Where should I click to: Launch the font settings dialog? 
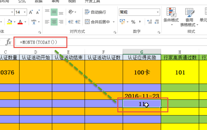(40, 32)
